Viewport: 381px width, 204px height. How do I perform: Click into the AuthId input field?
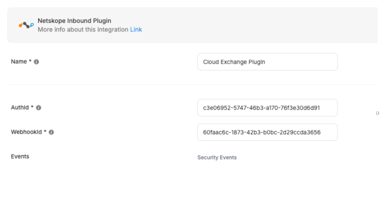point(267,108)
